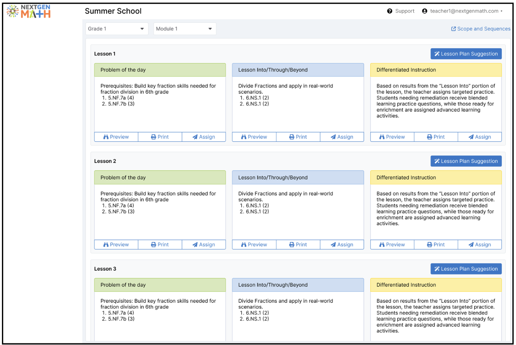
Task: Open the Module 1 dropdown
Action: (185, 29)
